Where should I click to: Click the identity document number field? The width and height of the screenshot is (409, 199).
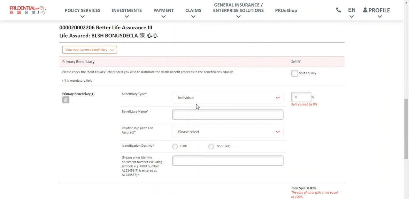pyautogui.click(x=228, y=161)
